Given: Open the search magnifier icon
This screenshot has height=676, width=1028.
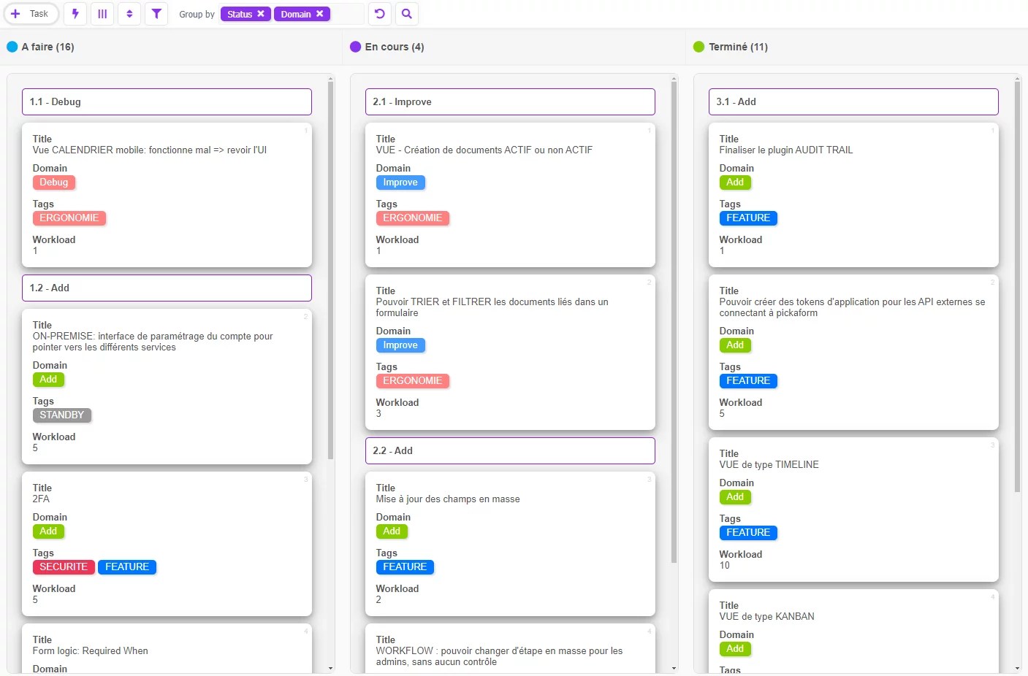Looking at the screenshot, I should [407, 14].
